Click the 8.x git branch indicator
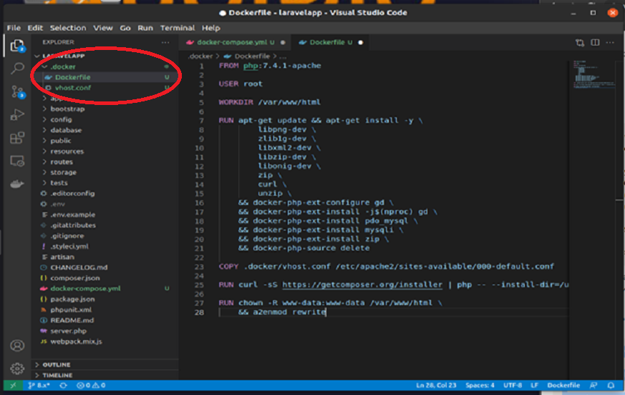This screenshot has width=625, height=395. point(39,386)
